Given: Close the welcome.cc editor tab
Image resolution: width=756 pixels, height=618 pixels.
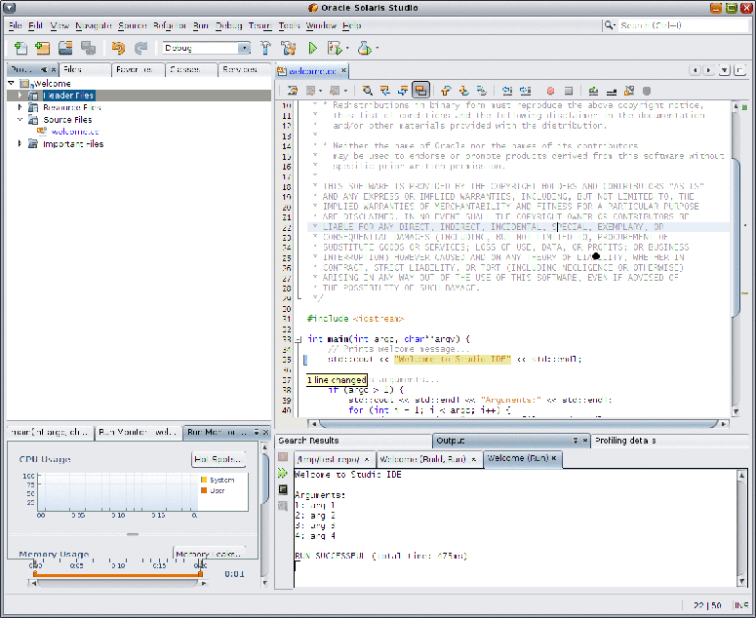Looking at the screenshot, I should pyautogui.click(x=343, y=70).
